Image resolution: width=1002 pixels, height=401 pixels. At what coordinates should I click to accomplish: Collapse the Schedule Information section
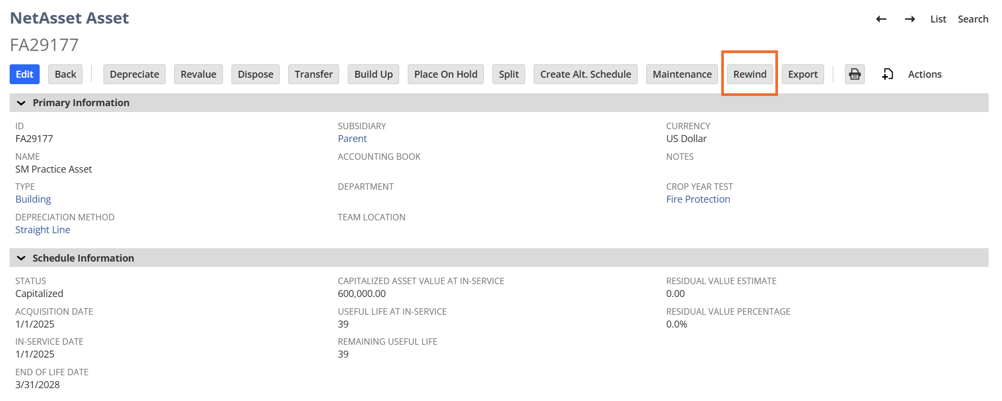pos(21,258)
